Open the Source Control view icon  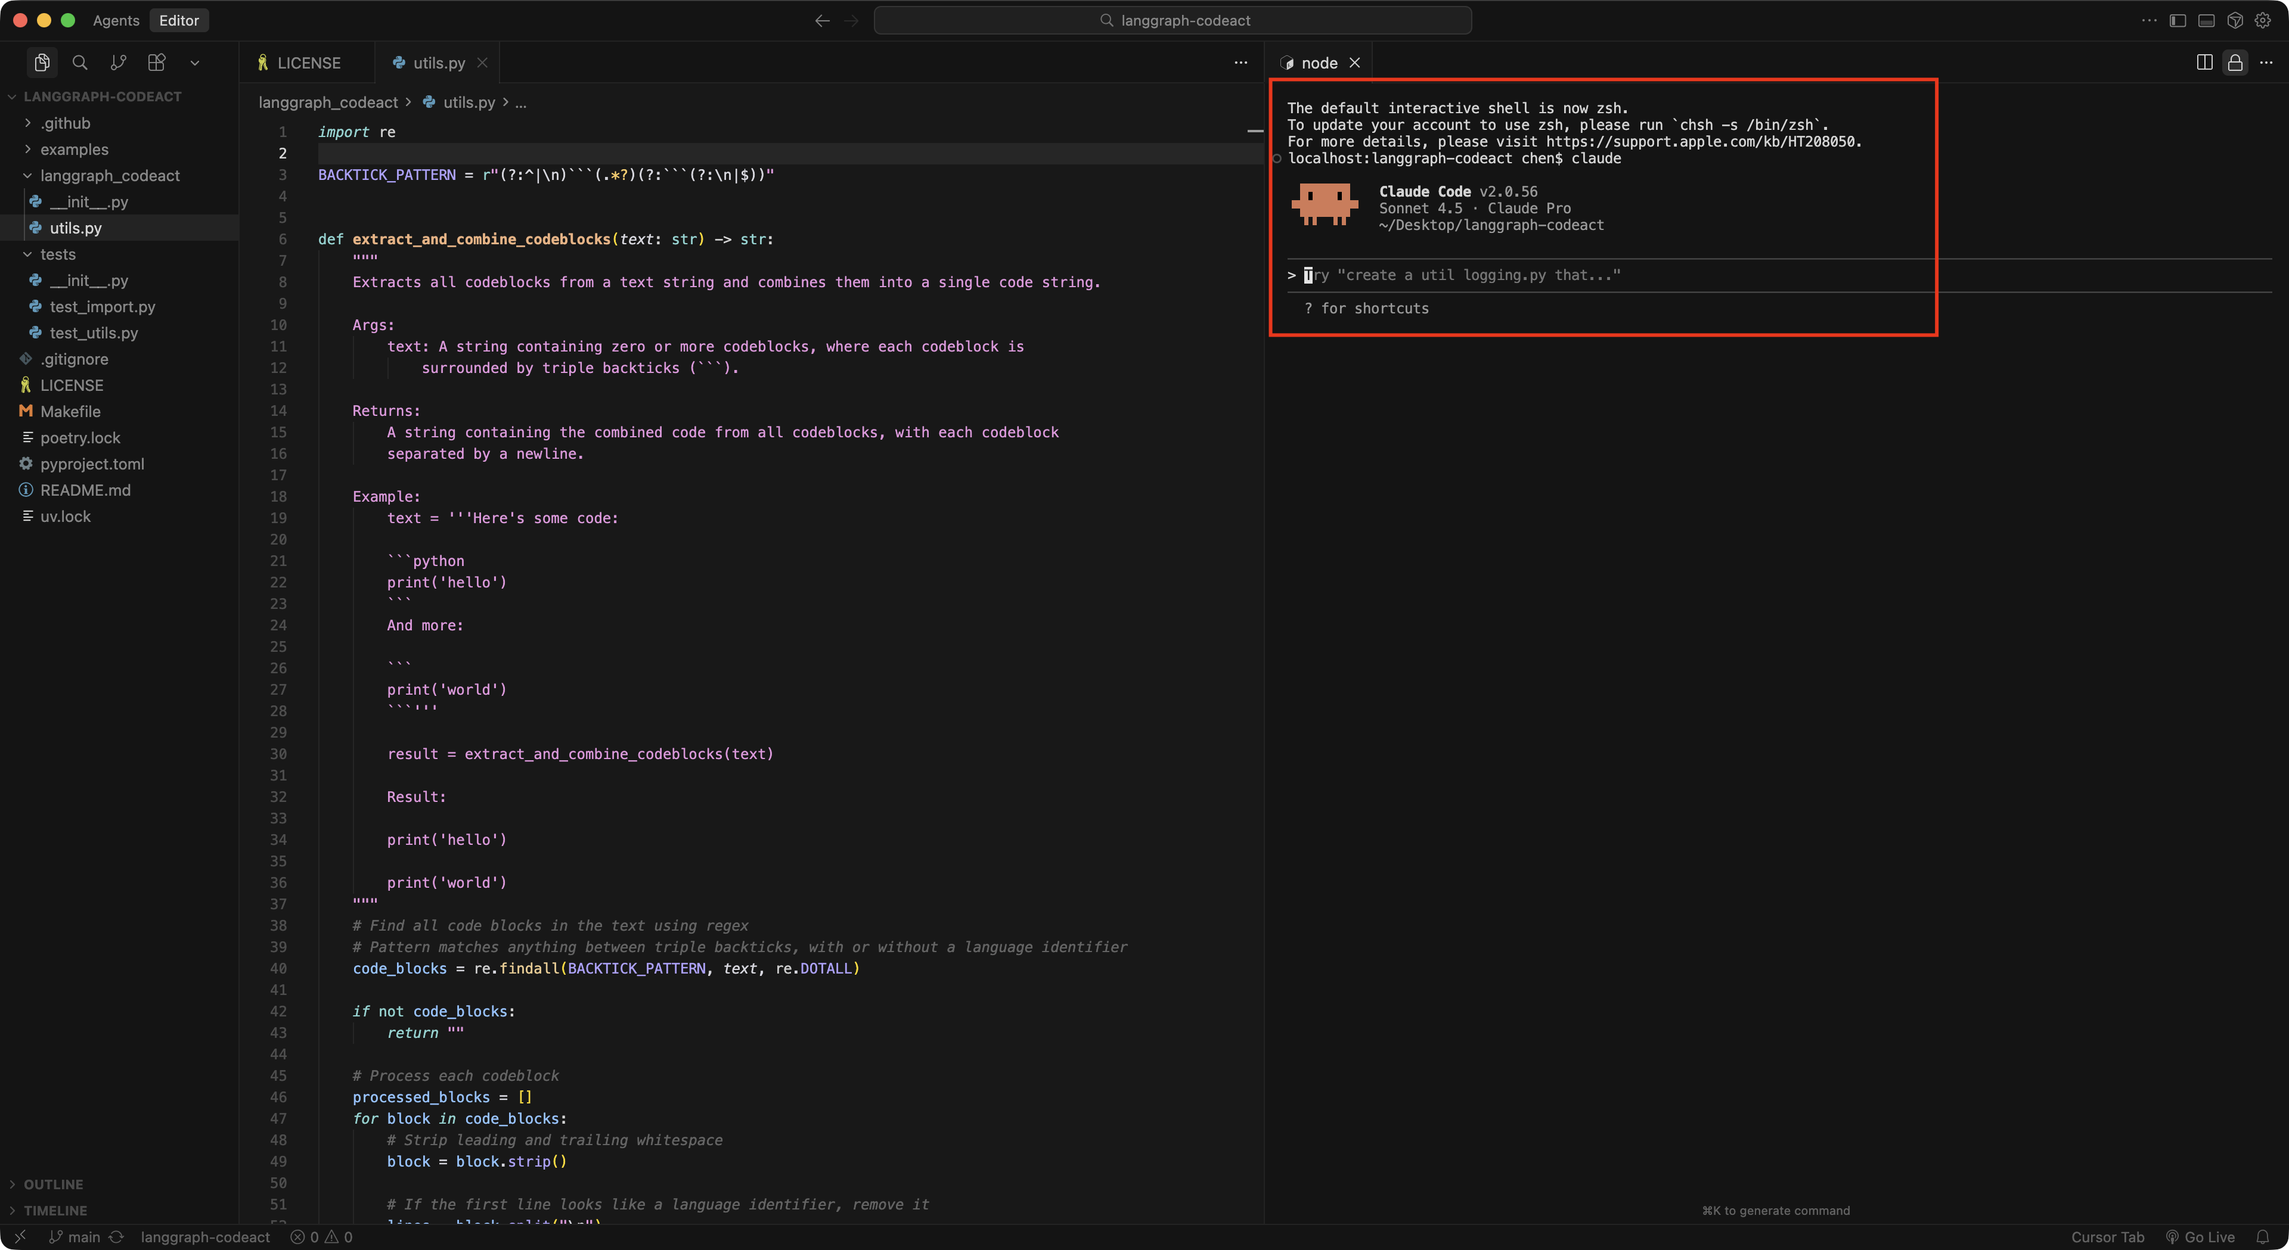[x=118, y=63]
